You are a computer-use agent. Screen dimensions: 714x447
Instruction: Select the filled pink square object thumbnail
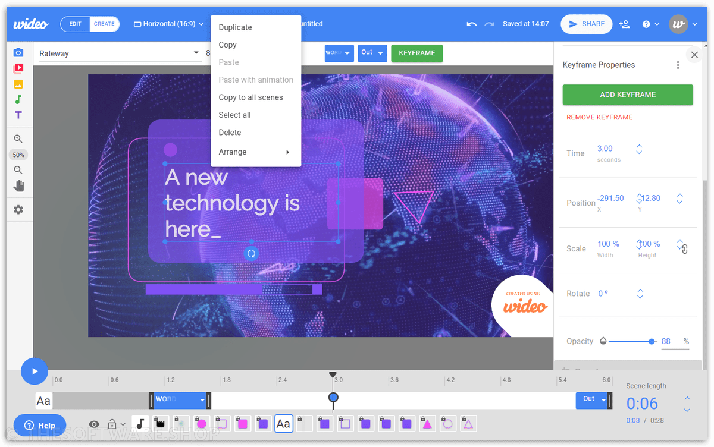point(242,423)
